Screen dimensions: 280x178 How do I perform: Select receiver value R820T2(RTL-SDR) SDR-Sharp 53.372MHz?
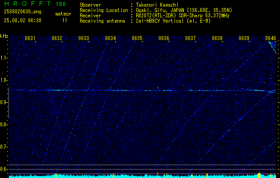pos(183,16)
